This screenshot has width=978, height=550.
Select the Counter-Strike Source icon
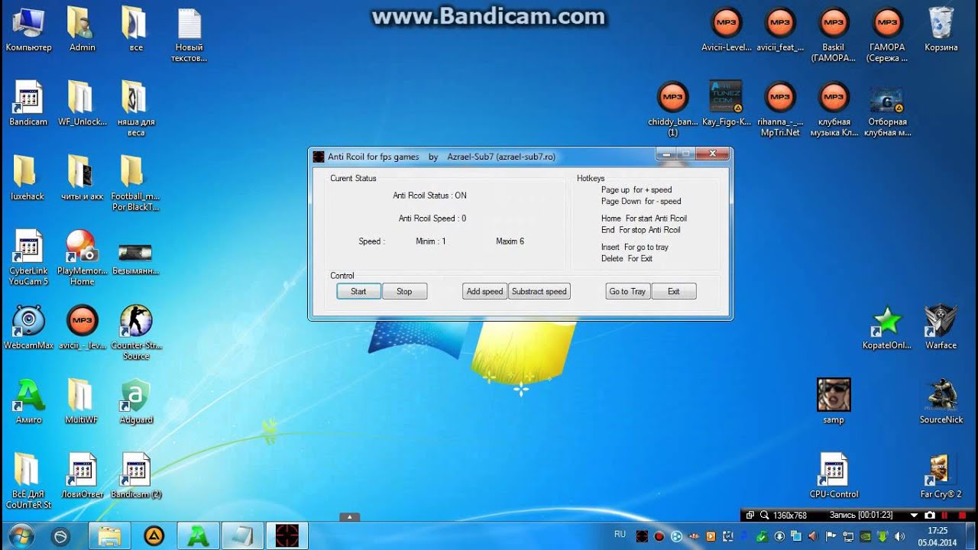tap(136, 333)
